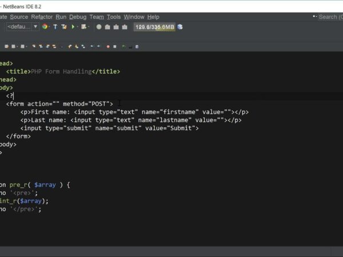
Task: Open the arrow beside the Chrome icon
Action: click(x=49, y=27)
